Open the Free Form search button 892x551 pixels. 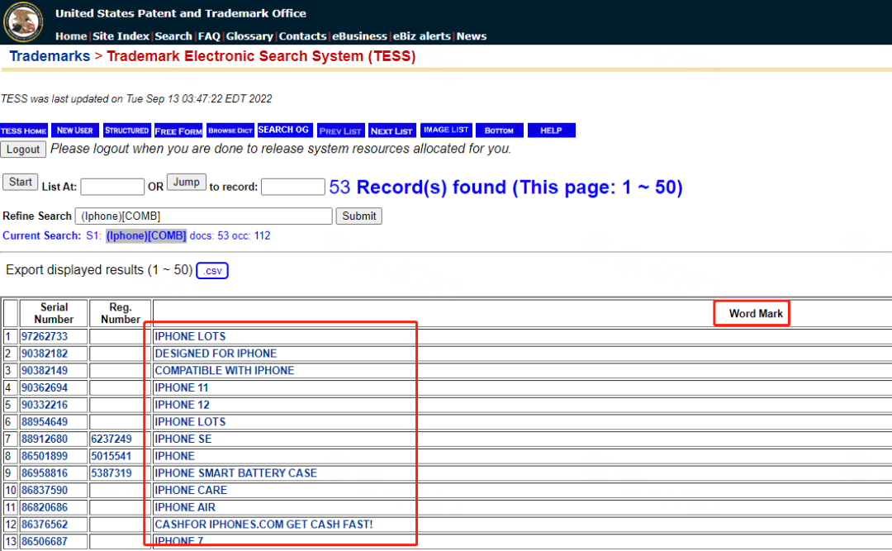tap(178, 131)
